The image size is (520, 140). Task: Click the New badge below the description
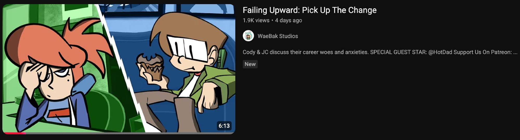250,64
